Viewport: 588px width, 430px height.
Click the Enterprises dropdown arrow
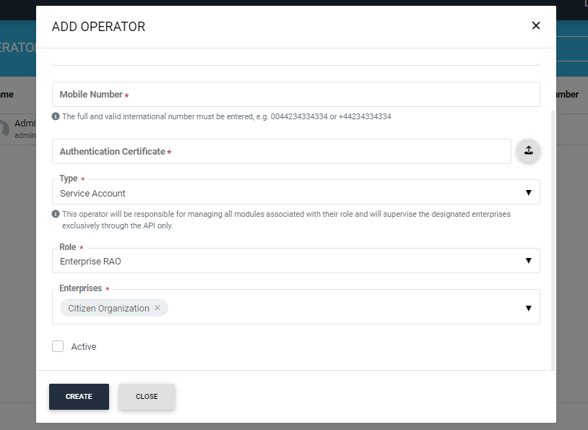click(x=528, y=308)
